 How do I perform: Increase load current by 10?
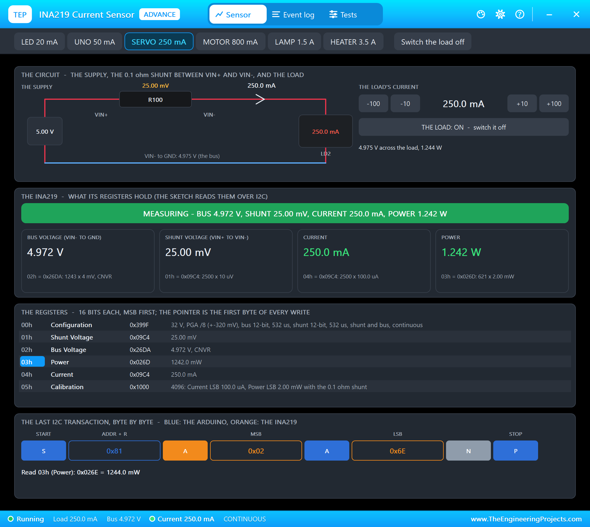click(522, 104)
